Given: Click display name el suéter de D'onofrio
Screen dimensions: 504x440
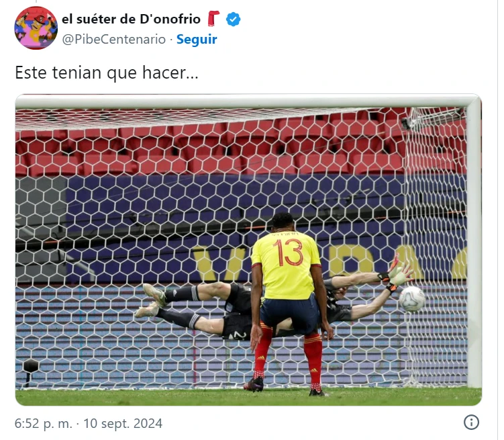Looking at the screenshot, I should (131, 19).
